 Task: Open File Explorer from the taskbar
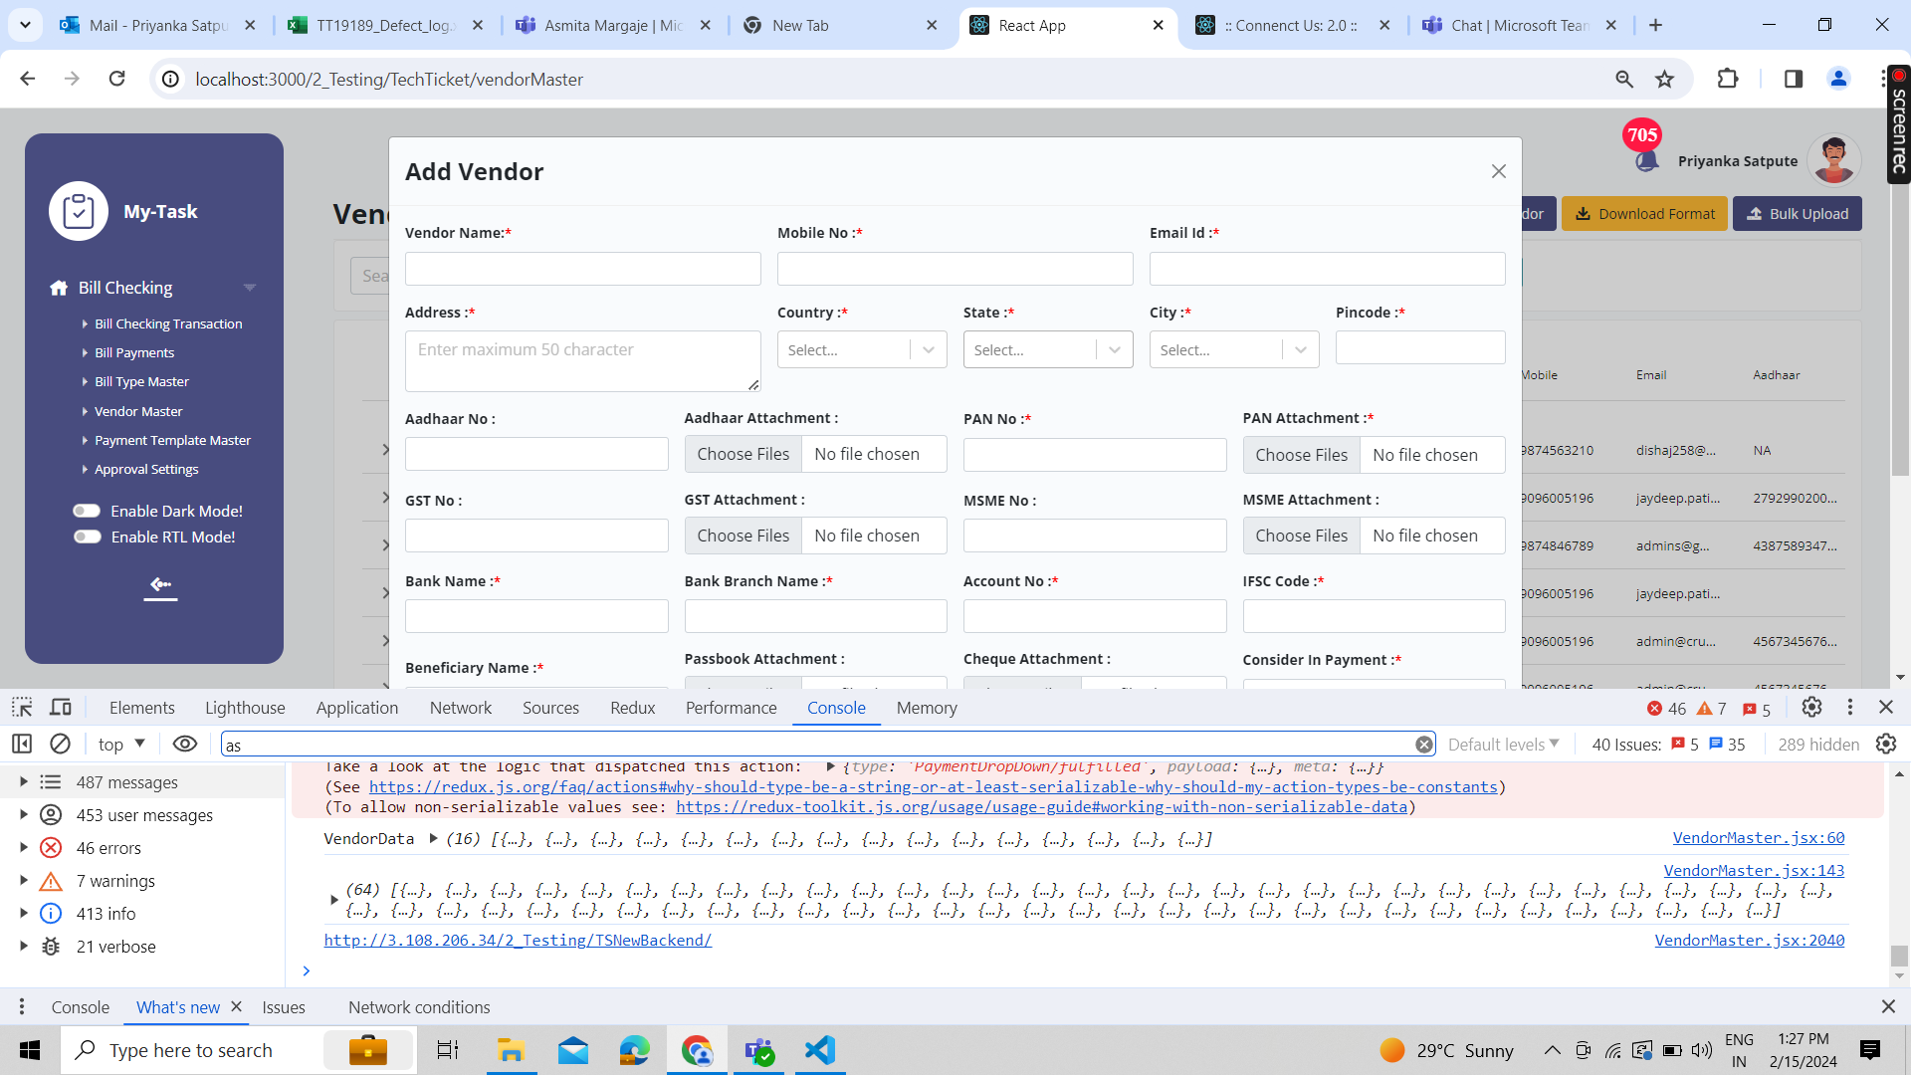coord(511,1050)
